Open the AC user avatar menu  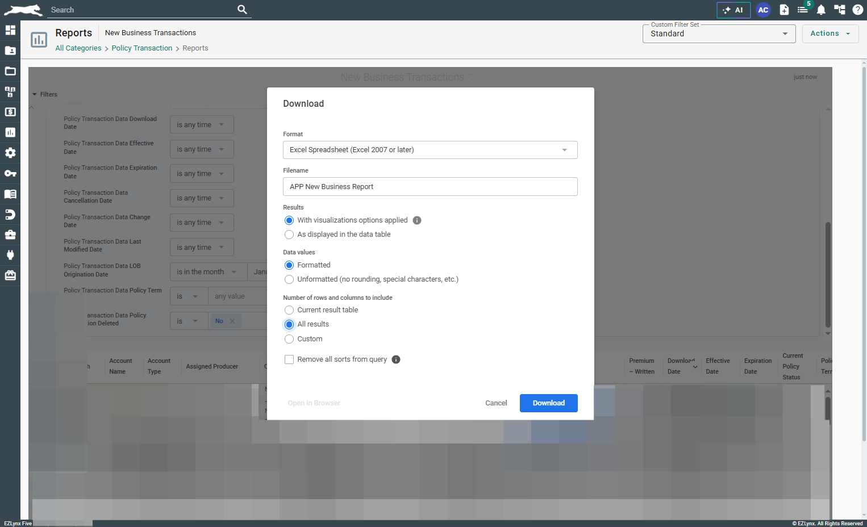click(763, 10)
